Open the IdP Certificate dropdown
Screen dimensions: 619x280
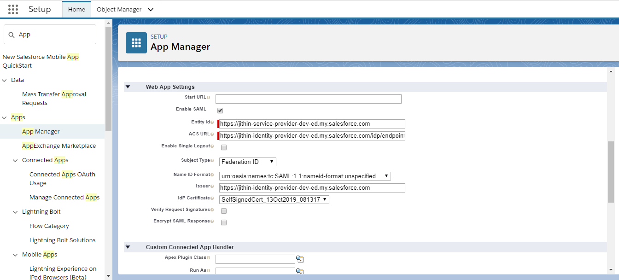coord(274,199)
